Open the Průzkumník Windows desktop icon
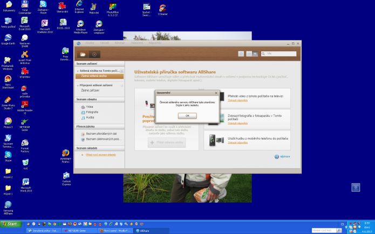 [x=8, y=63]
